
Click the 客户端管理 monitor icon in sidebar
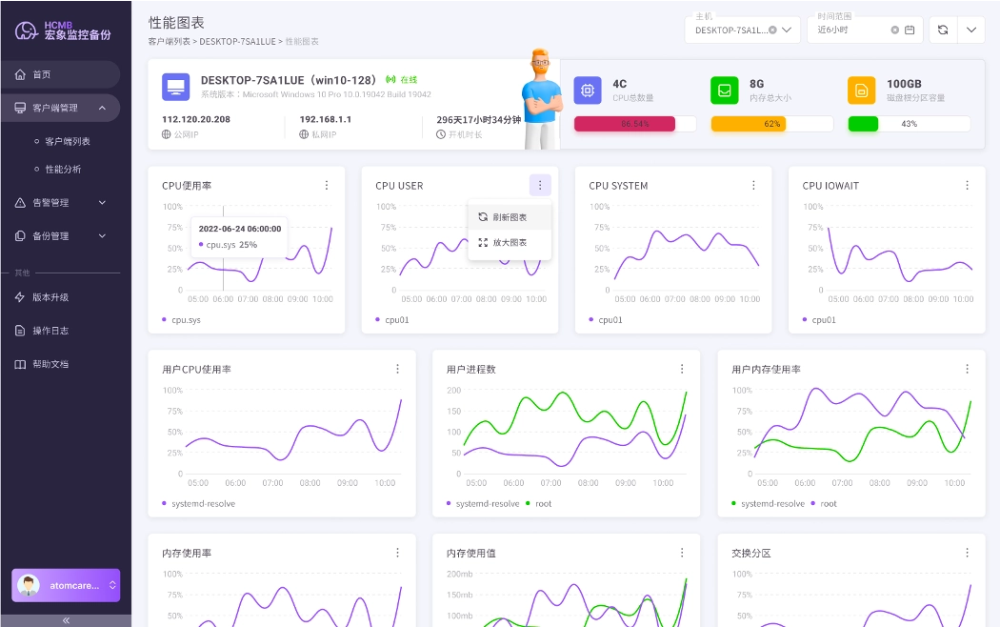[x=20, y=108]
